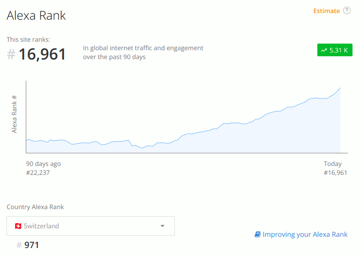360x256 pixels.
Task: Click the question mark help icon
Action: (x=347, y=11)
